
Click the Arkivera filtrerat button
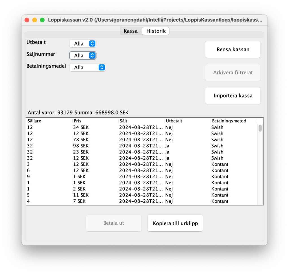pyautogui.click(x=233, y=73)
